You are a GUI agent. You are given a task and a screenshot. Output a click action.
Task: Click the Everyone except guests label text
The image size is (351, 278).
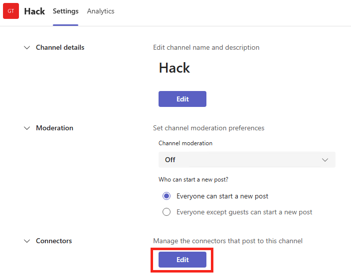(x=244, y=212)
